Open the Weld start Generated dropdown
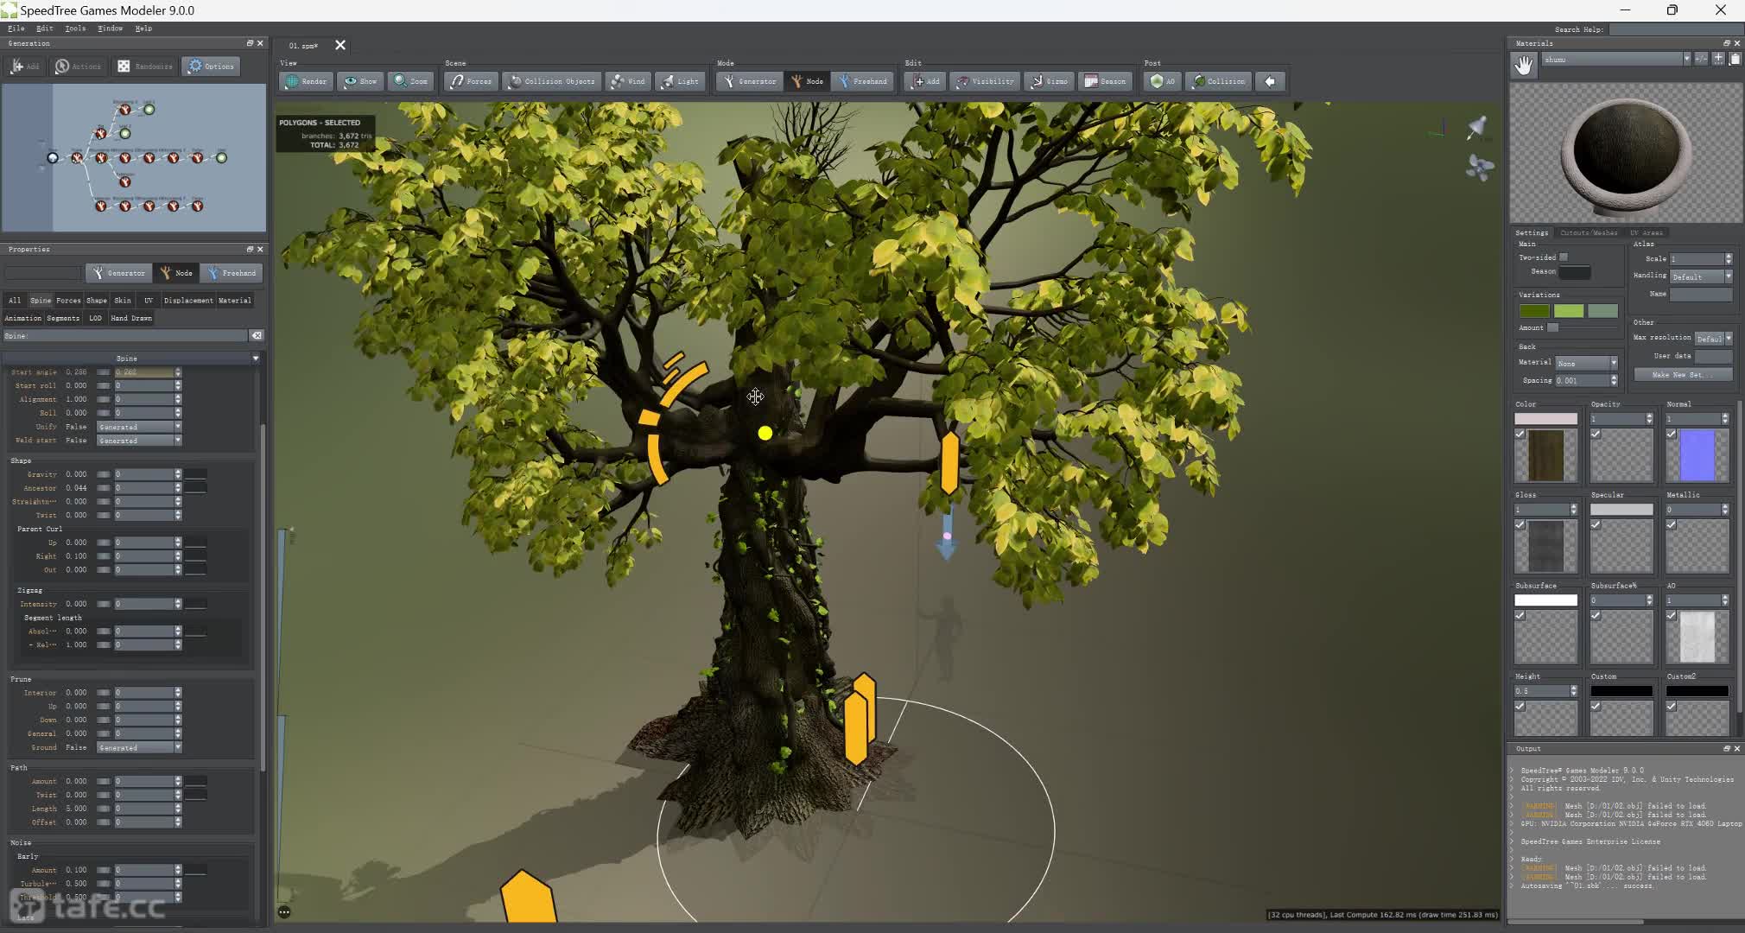1745x933 pixels. point(138,441)
